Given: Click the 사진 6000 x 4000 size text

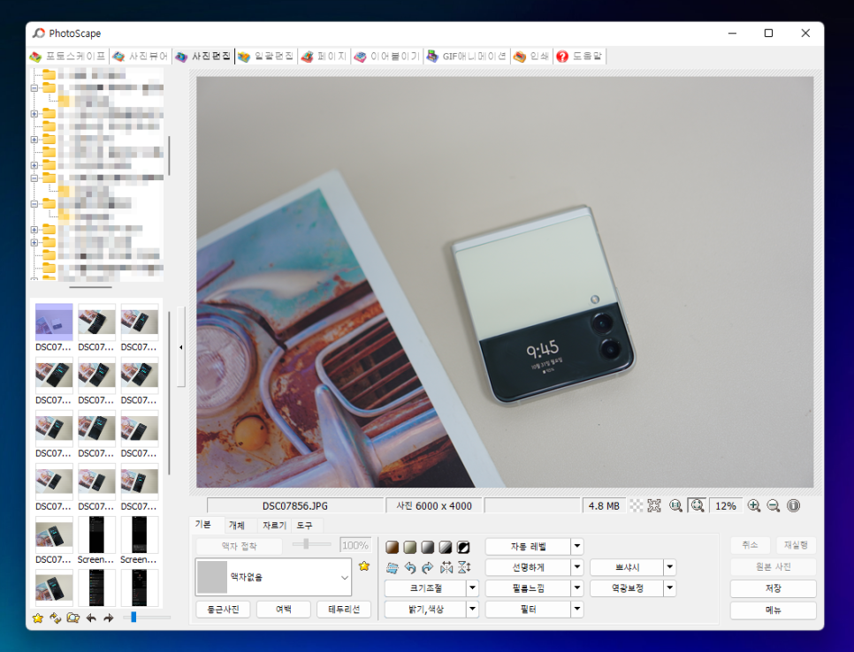Looking at the screenshot, I should pyautogui.click(x=433, y=506).
